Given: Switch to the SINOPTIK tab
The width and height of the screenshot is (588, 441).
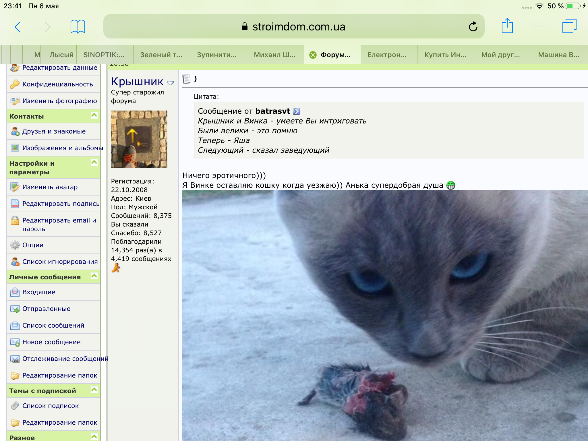Looking at the screenshot, I should (105, 55).
